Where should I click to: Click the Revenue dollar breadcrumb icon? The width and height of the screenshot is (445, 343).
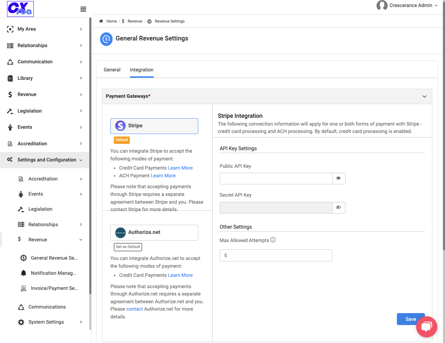click(x=123, y=21)
